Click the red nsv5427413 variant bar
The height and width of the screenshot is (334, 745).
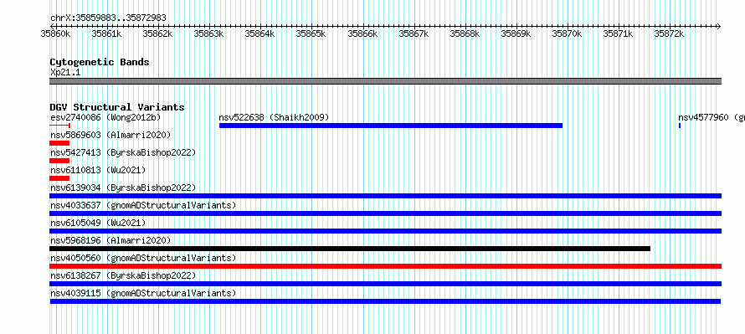pos(59,161)
